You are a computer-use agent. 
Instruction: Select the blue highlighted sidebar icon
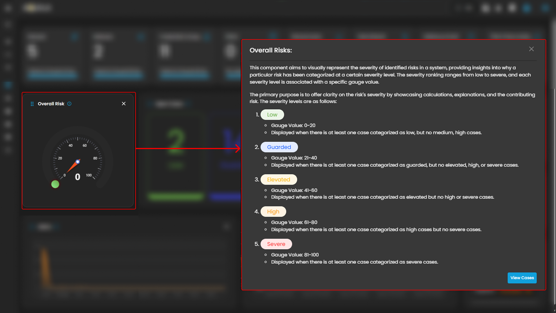(x=8, y=85)
